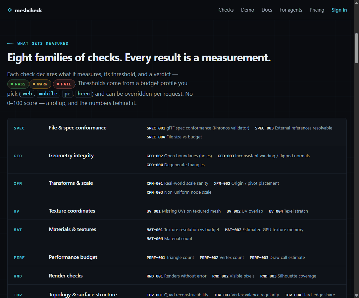Click the scrollbar up arrow
This screenshot has height=298, width=359.
click(x=356, y=3)
